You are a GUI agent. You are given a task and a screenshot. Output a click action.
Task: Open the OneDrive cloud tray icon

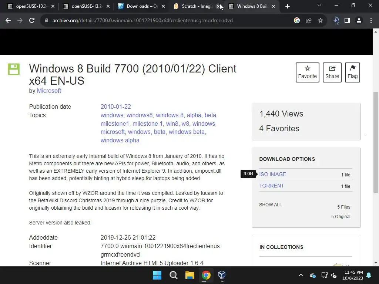(312, 275)
